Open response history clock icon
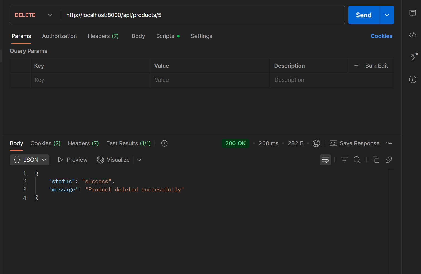Viewport: 421px width, 274px height. coord(164,143)
